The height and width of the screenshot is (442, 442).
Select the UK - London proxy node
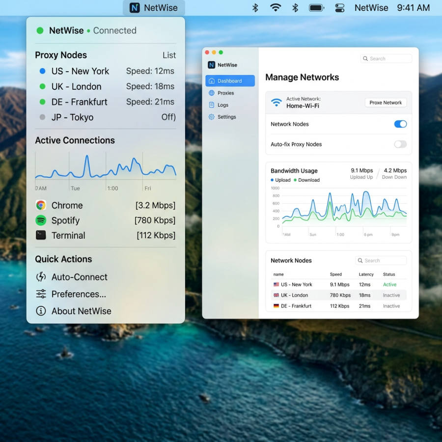coord(106,86)
